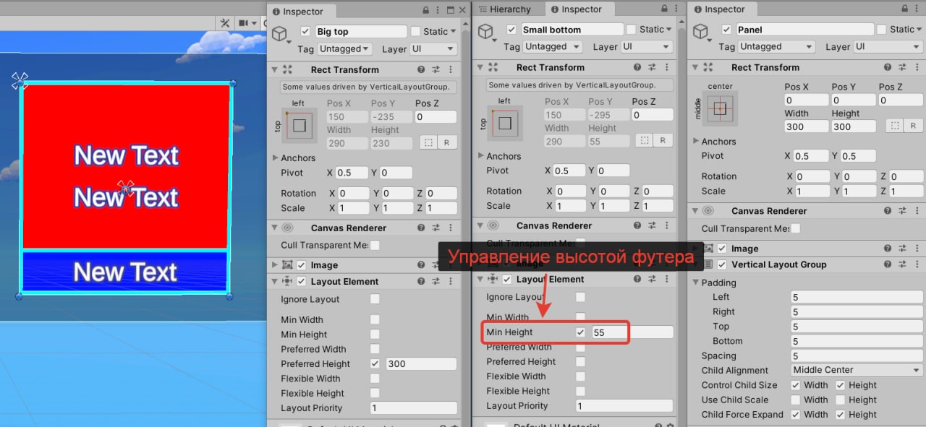Collapse the Panel Rect Transform component

695,67
